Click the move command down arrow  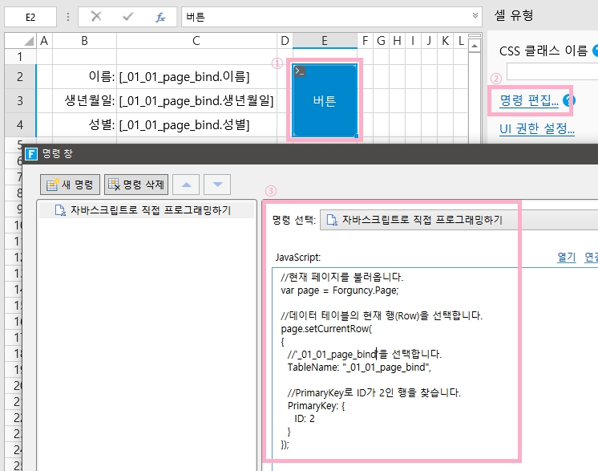point(216,185)
